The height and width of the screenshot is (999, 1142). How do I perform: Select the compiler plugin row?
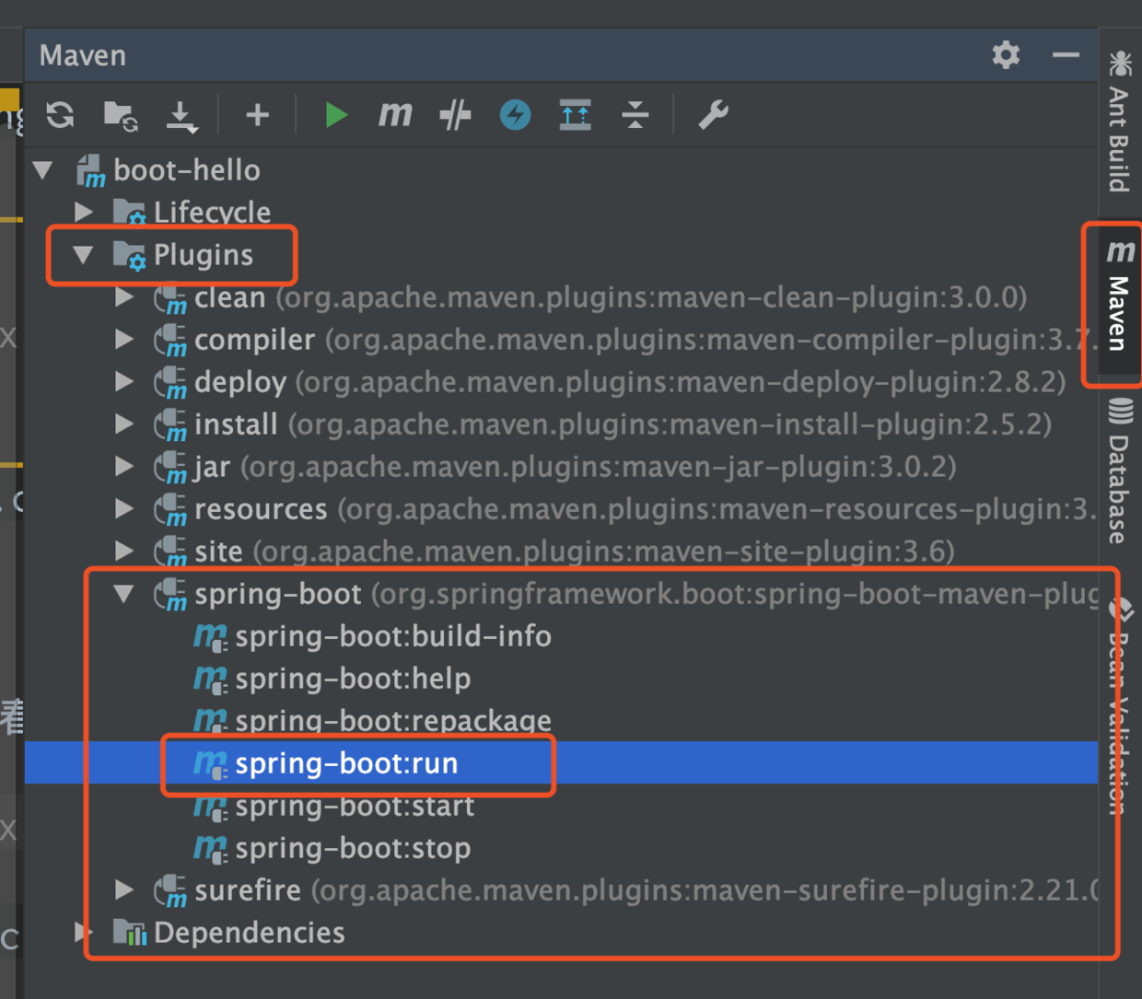561,340
